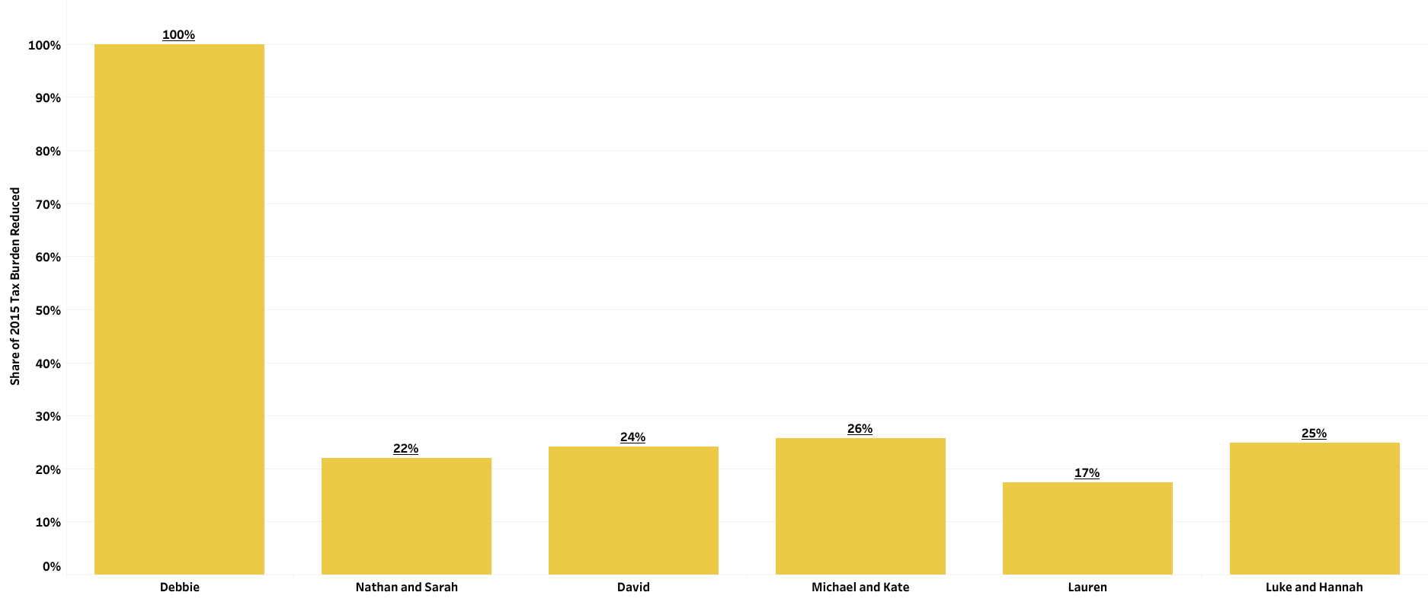This screenshot has width=1428, height=605.
Task: Click the 22% value label
Action: 406,449
